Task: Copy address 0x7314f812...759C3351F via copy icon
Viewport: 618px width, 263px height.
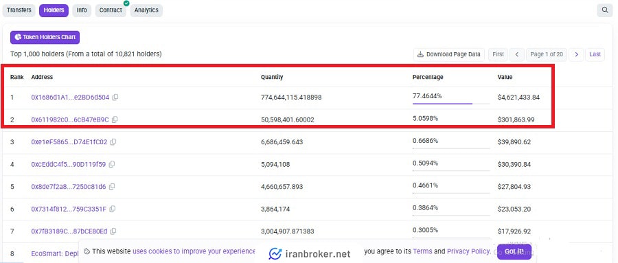Action: coord(113,209)
